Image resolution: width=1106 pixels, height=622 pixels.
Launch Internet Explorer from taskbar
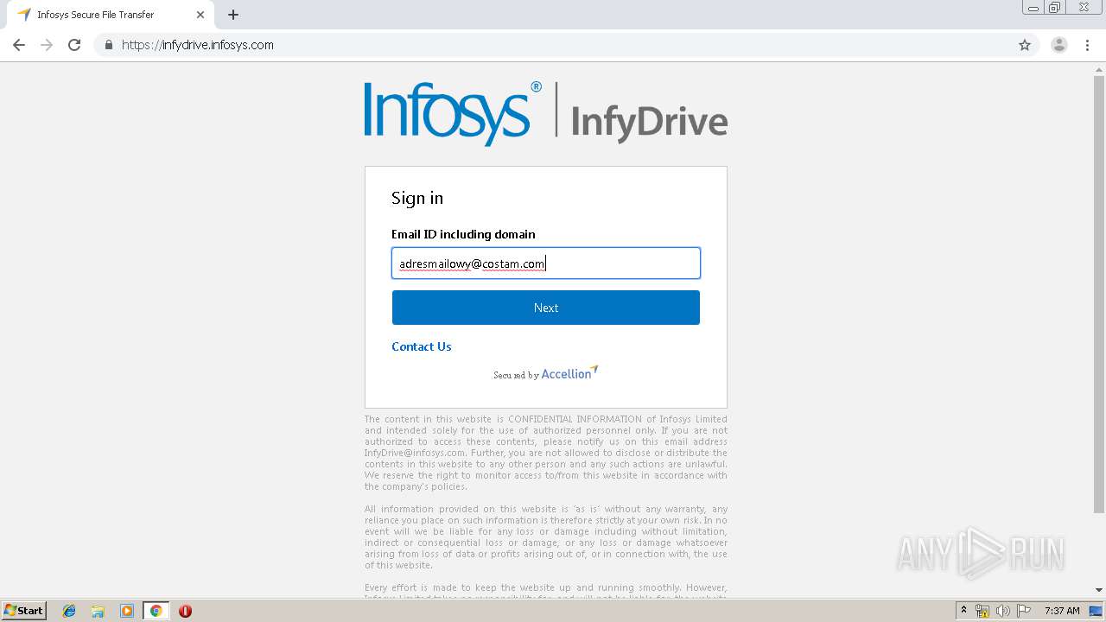(x=69, y=611)
